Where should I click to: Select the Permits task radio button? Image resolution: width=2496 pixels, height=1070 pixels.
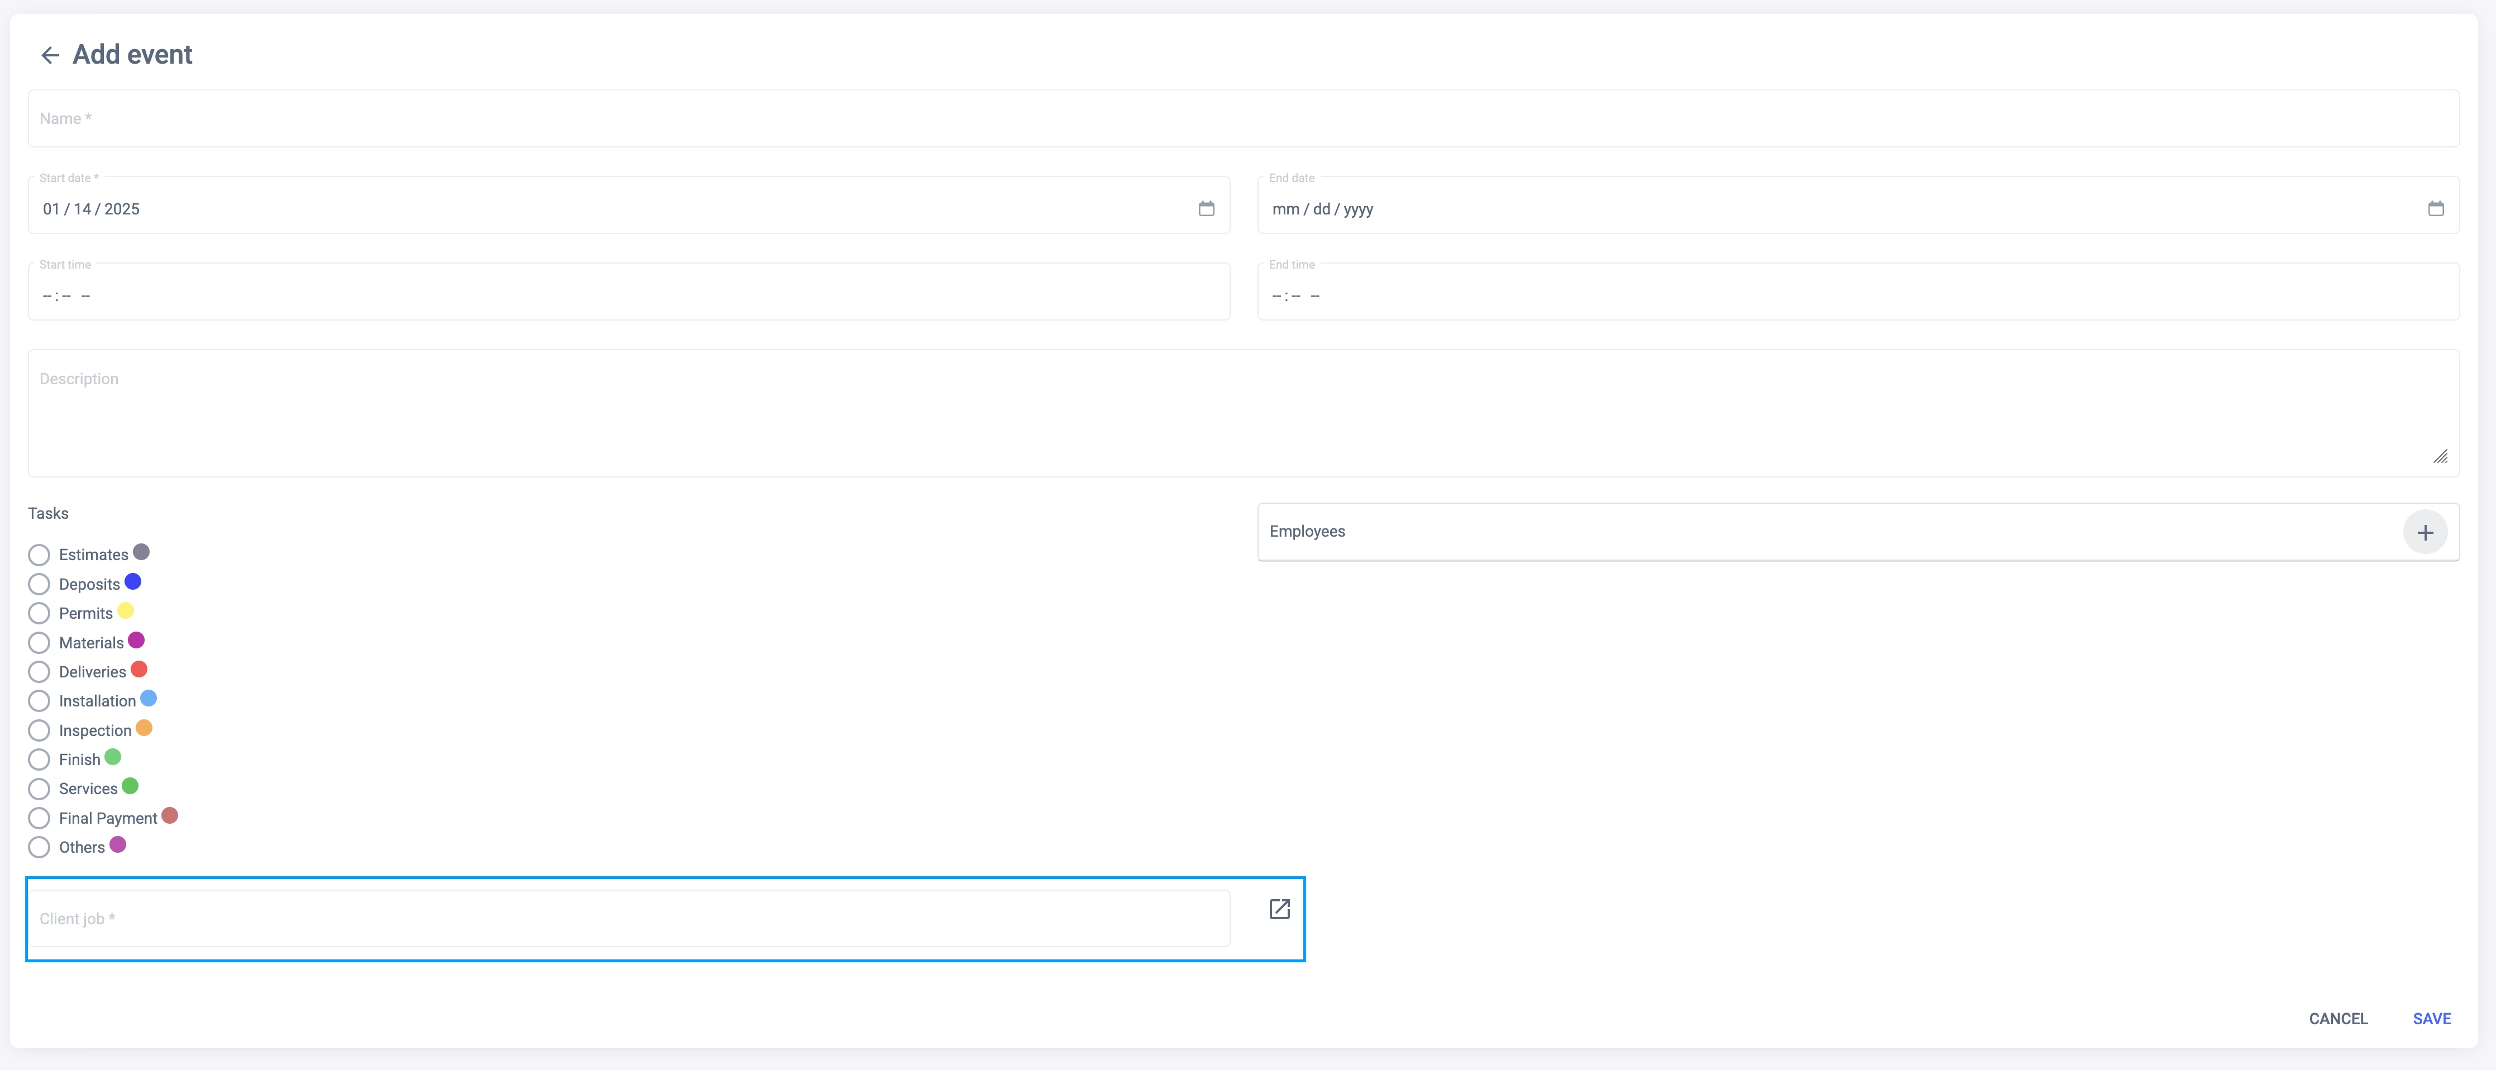point(39,614)
